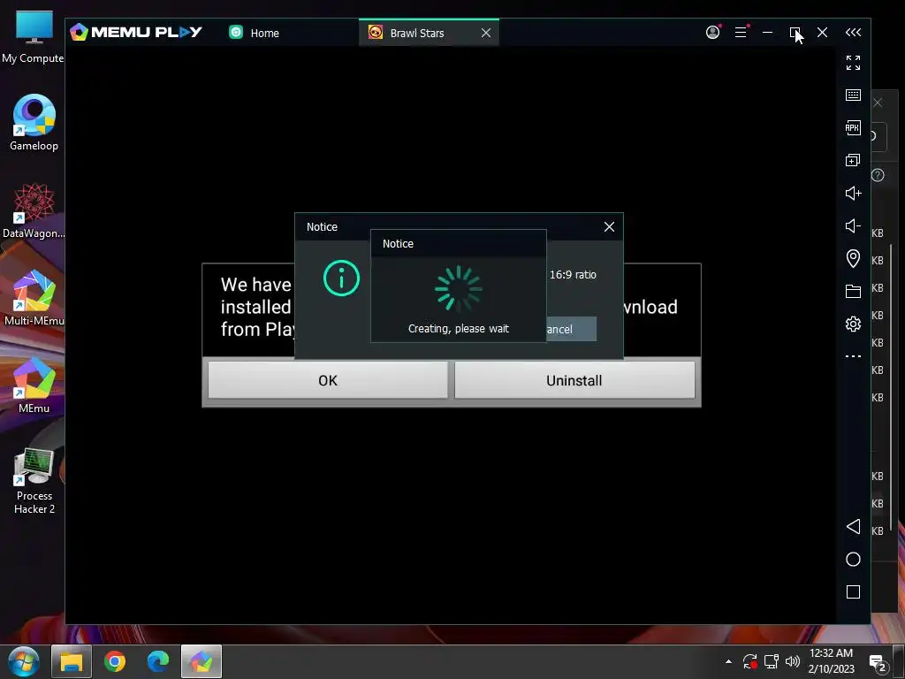Select MEmu app in taskbar
Image resolution: width=905 pixels, height=679 pixels.
tap(202, 661)
